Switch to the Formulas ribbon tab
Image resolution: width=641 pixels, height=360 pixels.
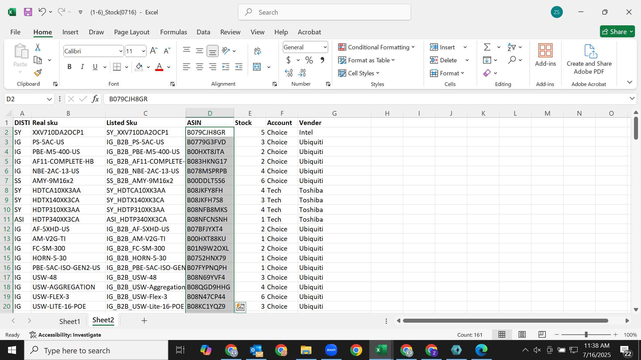(174, 32)
